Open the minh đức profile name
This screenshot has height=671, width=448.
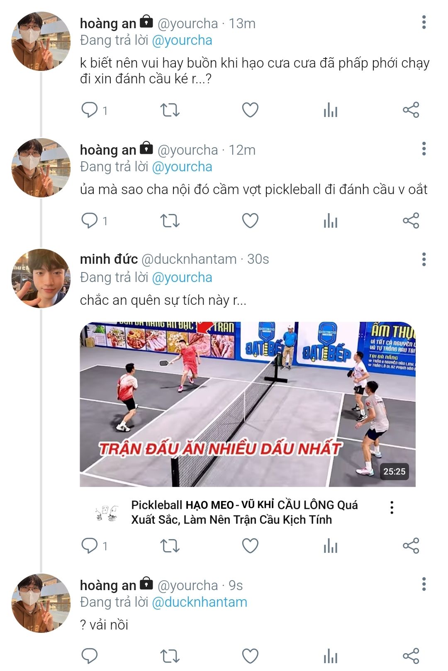[x=109, y=259]
